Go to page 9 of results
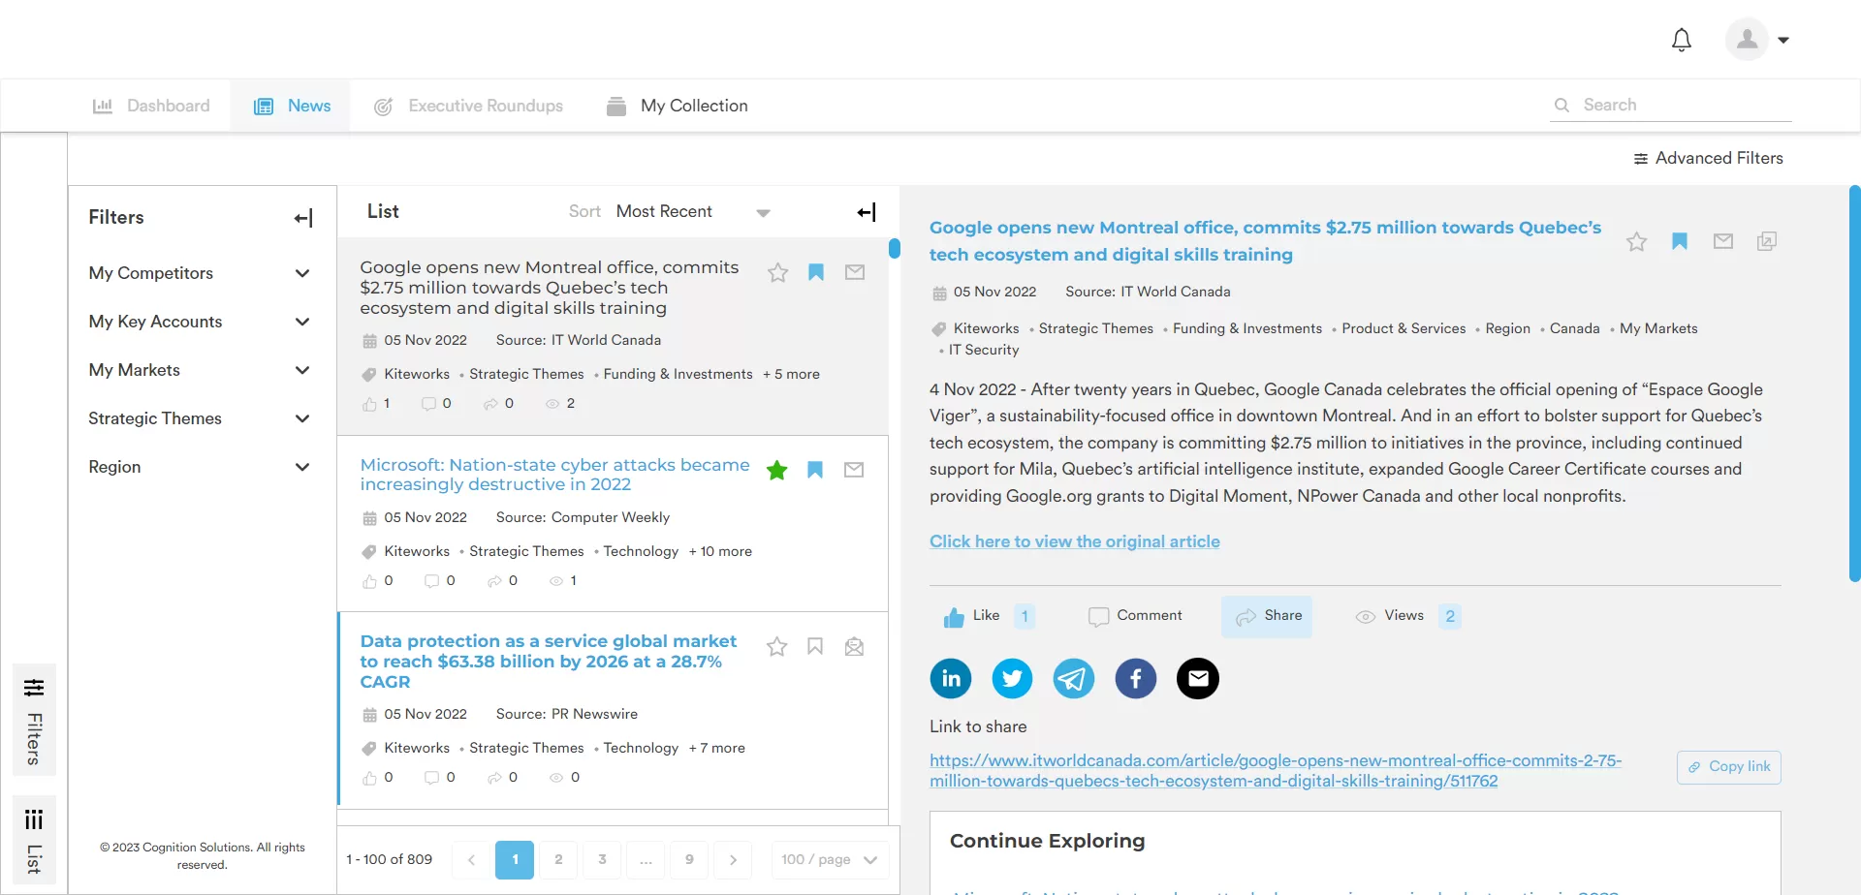 click(689, 859)
